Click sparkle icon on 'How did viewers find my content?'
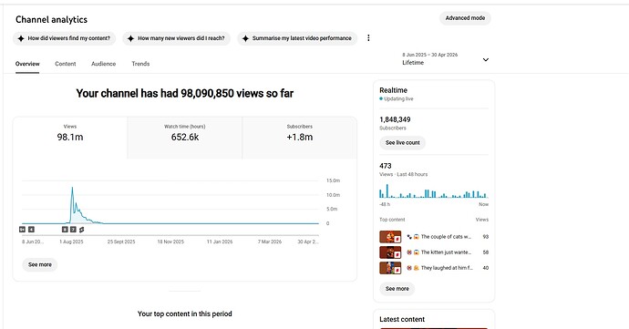 (21, 38)
